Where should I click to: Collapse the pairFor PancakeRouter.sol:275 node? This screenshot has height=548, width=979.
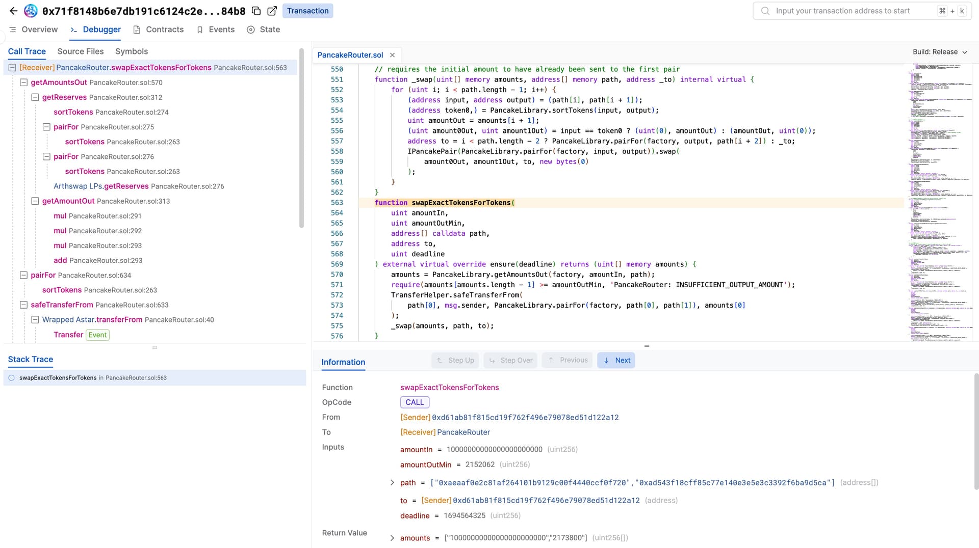(x=46, y=127)
